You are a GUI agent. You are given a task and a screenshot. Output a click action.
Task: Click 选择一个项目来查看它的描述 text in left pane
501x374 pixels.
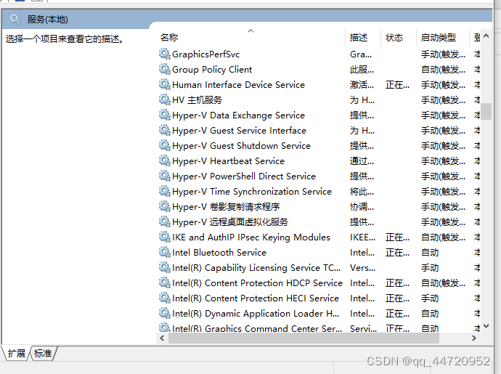pyautogui.click(x=65, y=39)
